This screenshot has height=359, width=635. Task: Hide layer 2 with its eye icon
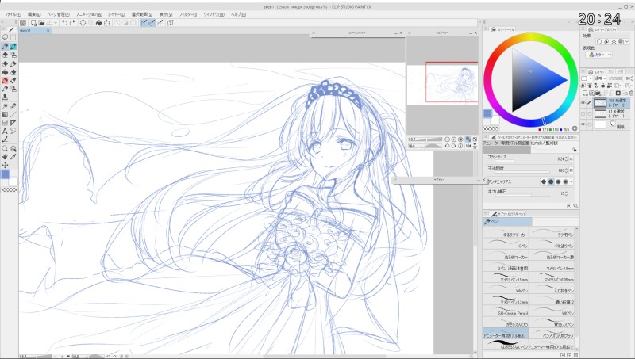click(x=583, y=103)
